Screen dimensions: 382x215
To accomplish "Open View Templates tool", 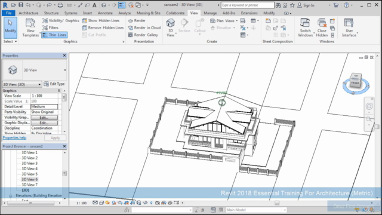I will [30, 27].
